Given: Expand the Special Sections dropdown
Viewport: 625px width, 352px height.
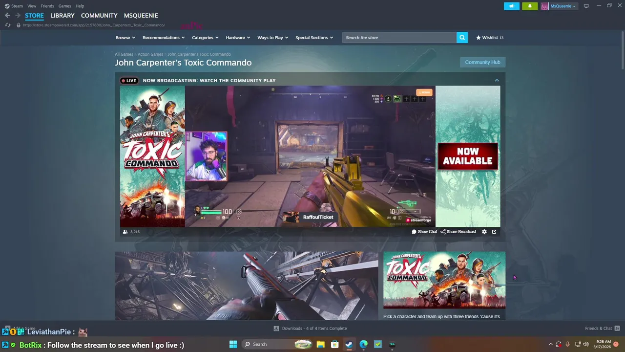Looking at the screenshot, I should click(314, 38).
